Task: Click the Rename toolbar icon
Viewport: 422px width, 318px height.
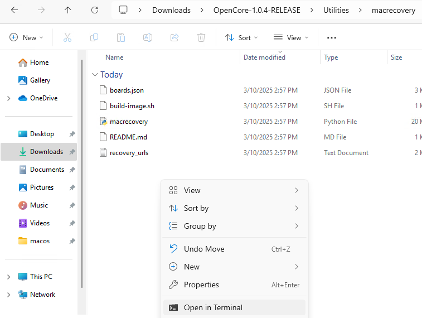Action: pos(148,37)
